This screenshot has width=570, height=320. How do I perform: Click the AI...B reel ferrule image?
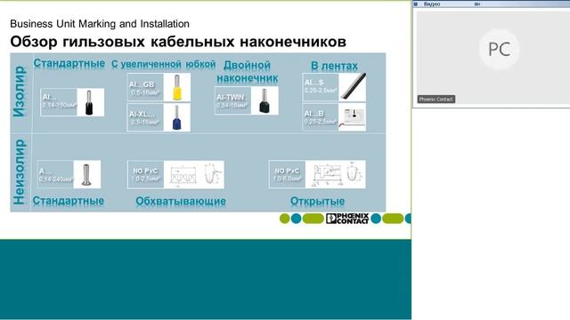click(353, 117)
